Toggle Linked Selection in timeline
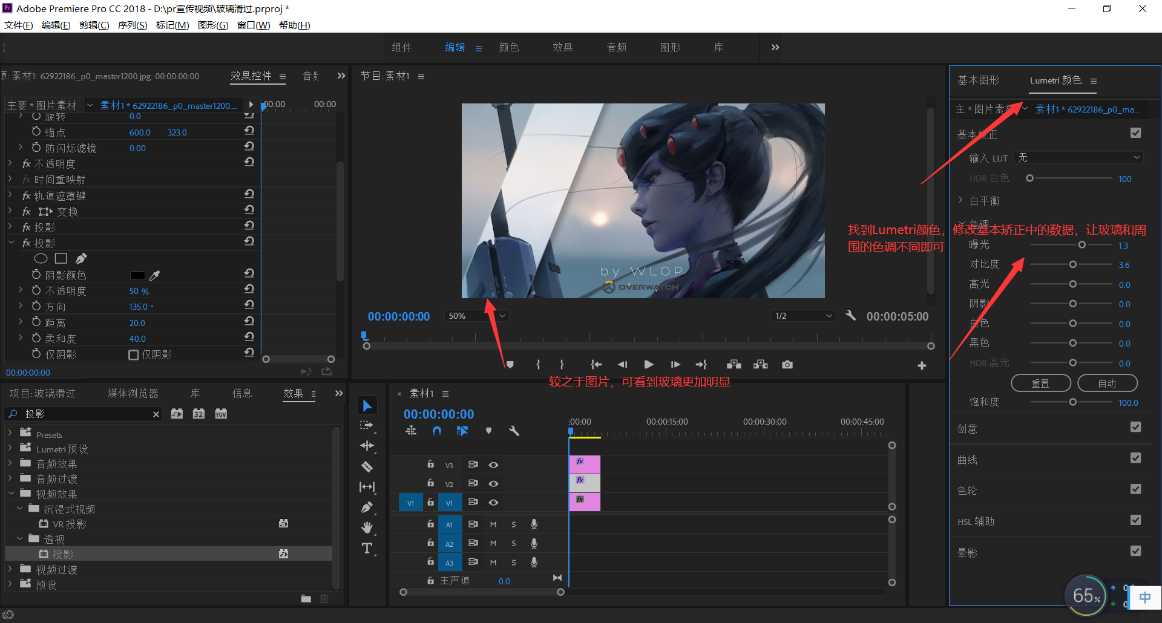The image size is (1162, 623). pyautogui.click(x=462, y=431)
